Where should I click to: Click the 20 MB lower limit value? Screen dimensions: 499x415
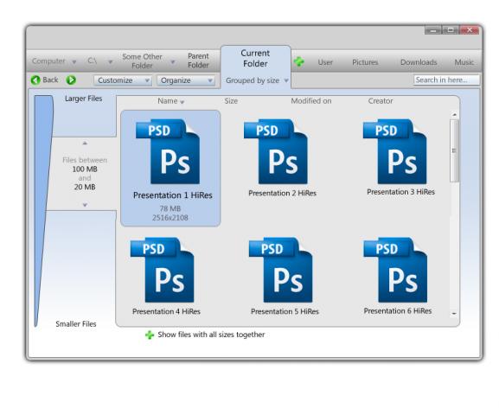click(x=85, y=187)
